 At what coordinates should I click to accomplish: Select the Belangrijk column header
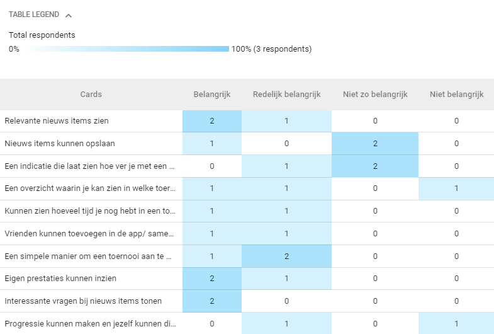click(212, 95)
